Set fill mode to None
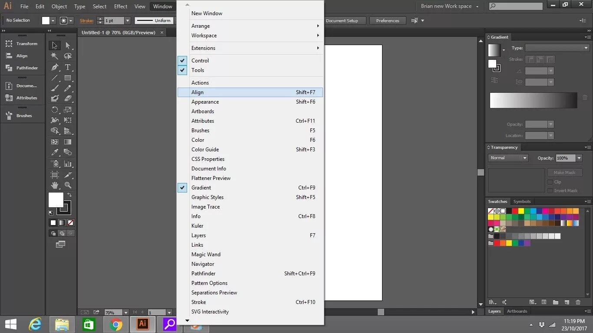The width and height of the screenshot is (593, 333). pos(70,222)
